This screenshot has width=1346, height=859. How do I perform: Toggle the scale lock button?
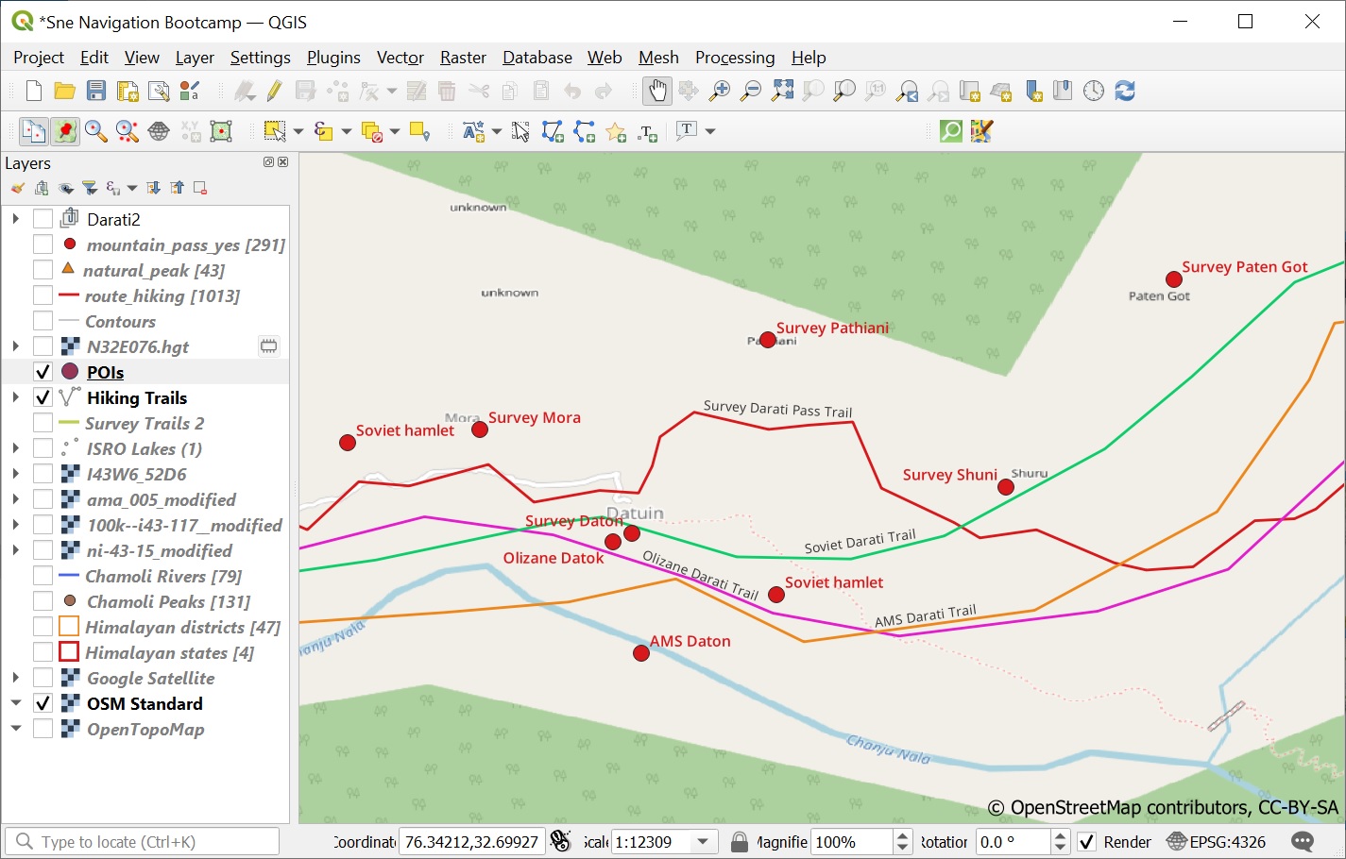coord(740,842)
